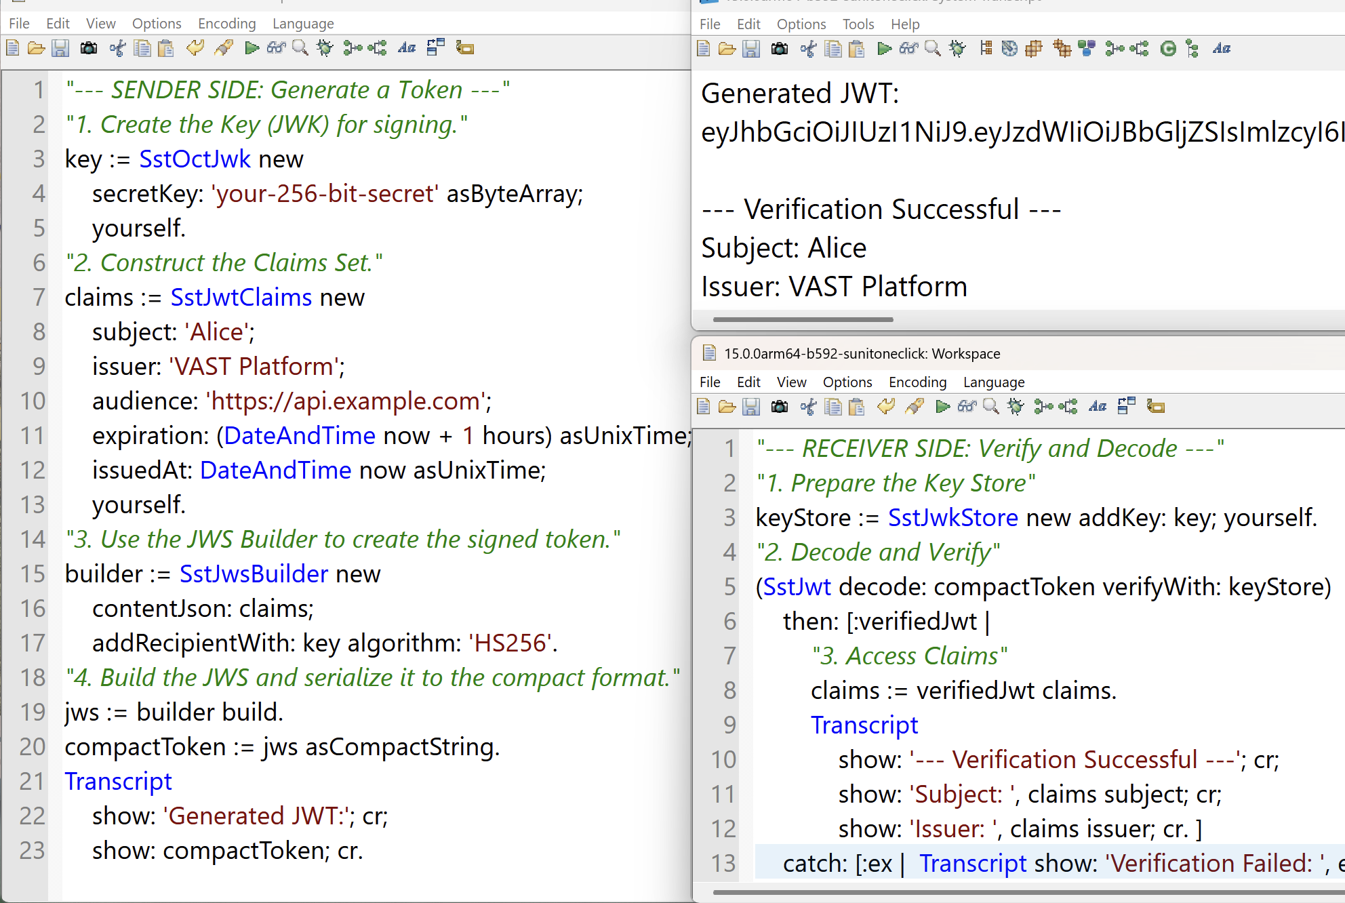Click the floppy disk Save icon in Transcript toolbar

751,49
